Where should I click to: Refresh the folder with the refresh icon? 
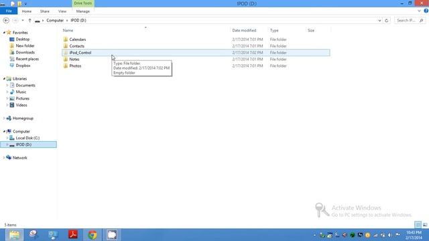point(386,21)
